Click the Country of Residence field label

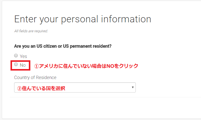(35, 77)
